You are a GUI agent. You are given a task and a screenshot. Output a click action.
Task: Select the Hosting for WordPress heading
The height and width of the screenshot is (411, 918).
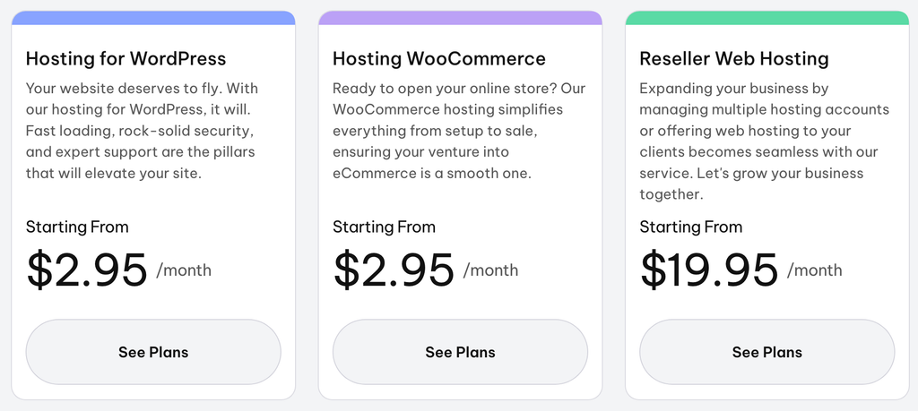(x=126, y=58)
